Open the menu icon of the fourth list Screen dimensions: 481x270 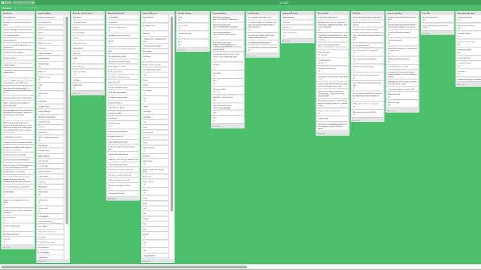coord(137,13)
